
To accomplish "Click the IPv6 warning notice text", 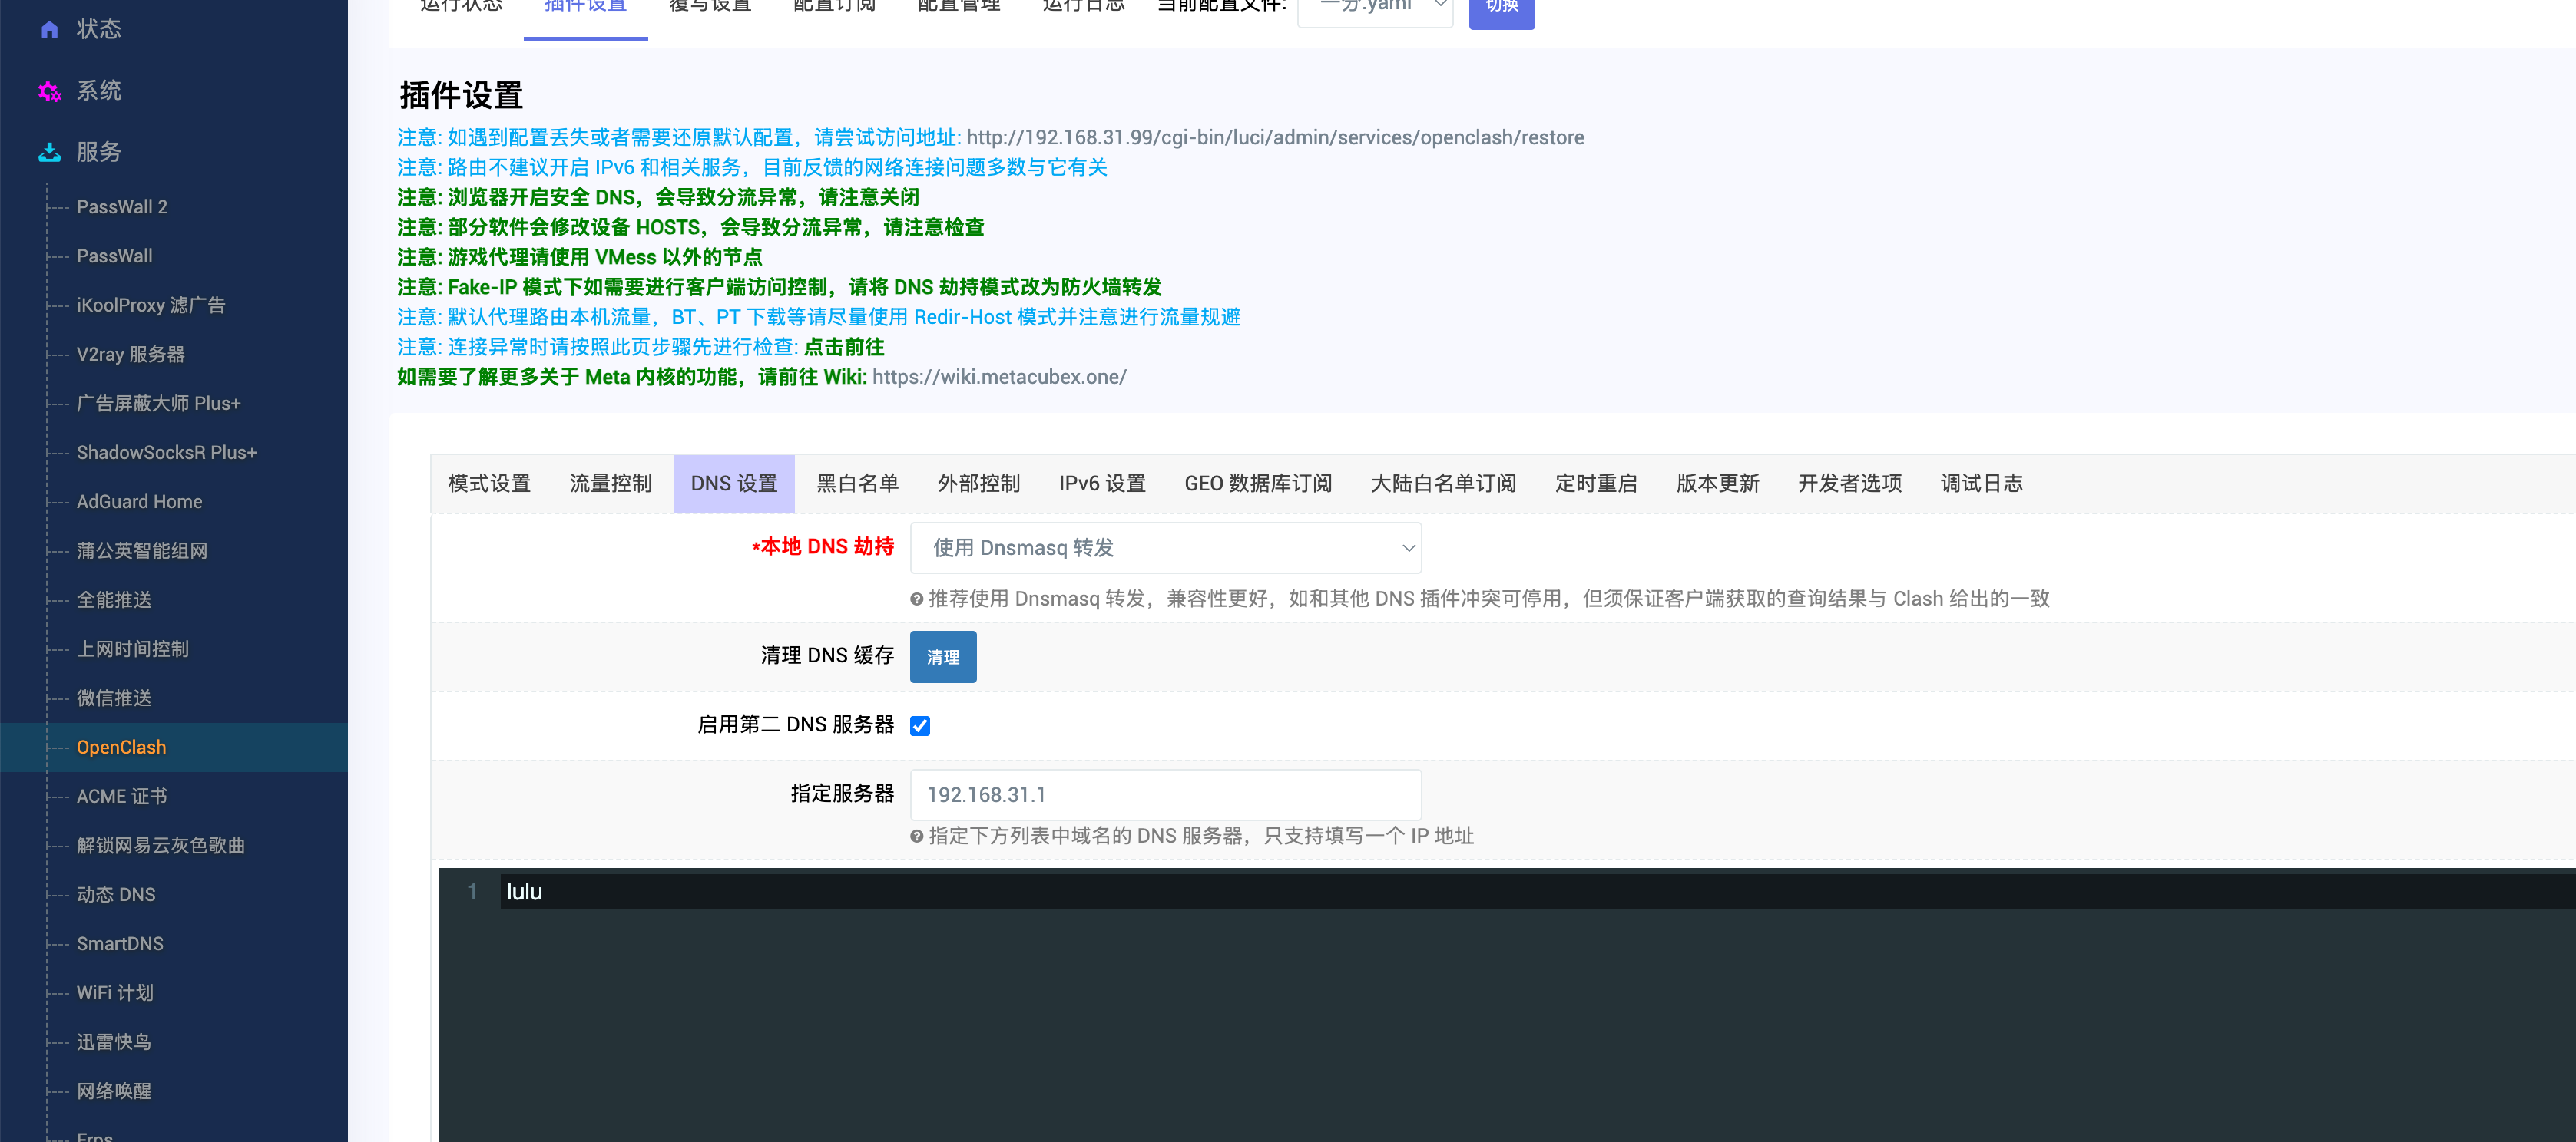I will pyautogui.click(x=752, y=167).
